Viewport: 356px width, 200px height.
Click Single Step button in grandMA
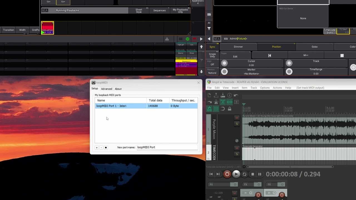pos(212,55)
